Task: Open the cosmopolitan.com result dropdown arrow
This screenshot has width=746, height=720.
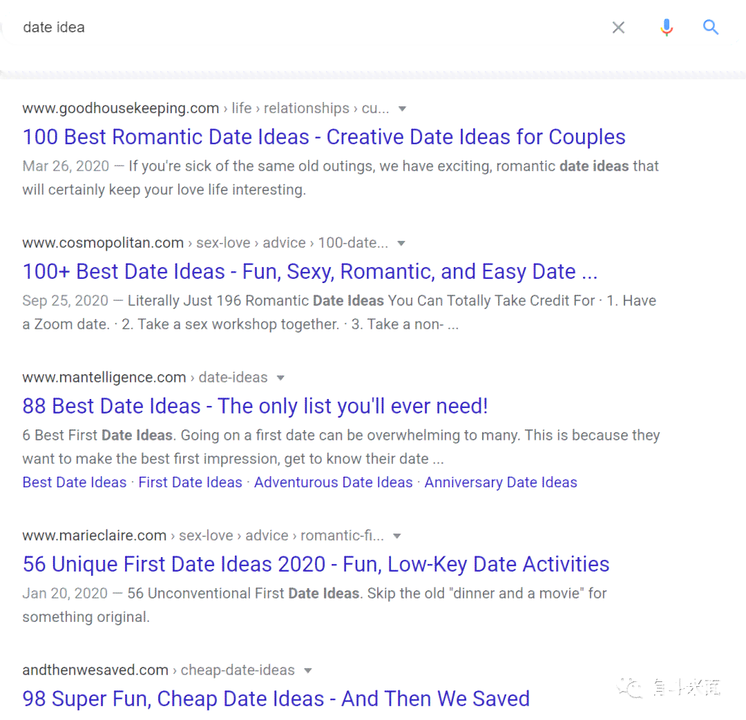Action: coord(401,244)
